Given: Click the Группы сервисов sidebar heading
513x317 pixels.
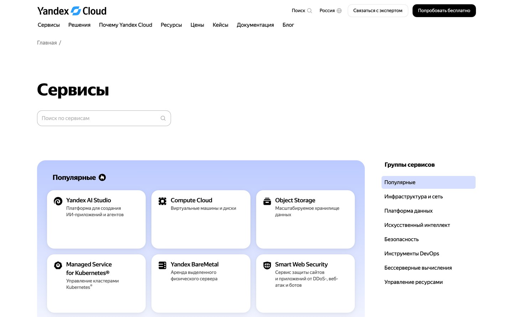Looking at the screenshot, I should (410, 165).
